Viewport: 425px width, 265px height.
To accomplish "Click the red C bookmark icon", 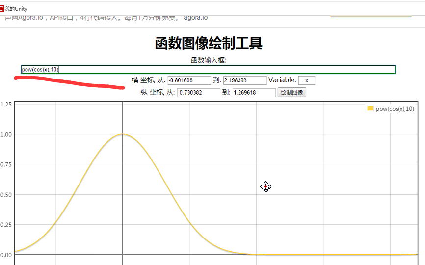I will click(1, 9).
